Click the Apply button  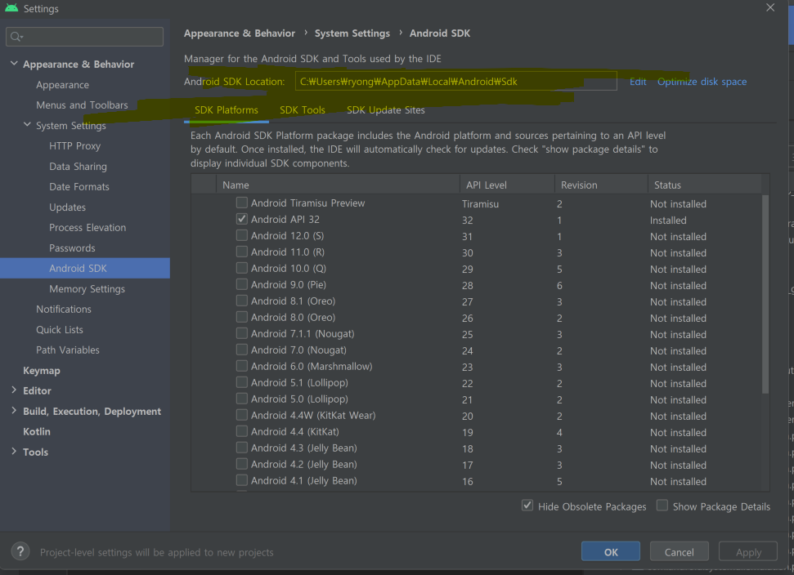click(x=748, y=552)
